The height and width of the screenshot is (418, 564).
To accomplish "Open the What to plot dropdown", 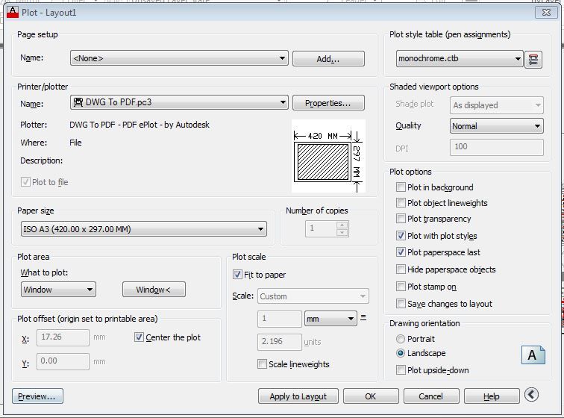I will 58,290.
